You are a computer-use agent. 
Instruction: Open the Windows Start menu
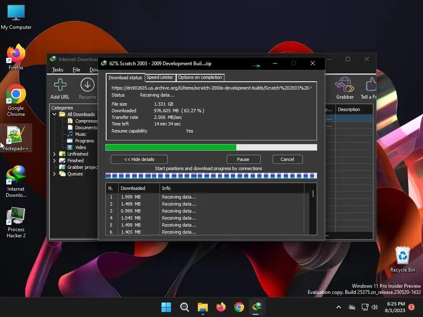pyautogui.click(x=166, y=307)
